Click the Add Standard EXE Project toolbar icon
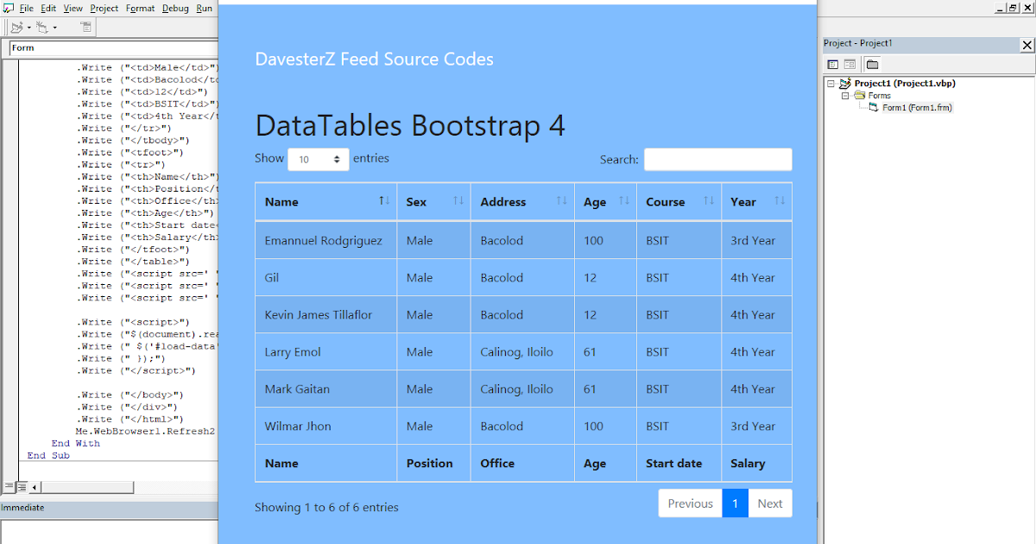The width and height of the screenshot is (1036, 544). click(16, 27)
